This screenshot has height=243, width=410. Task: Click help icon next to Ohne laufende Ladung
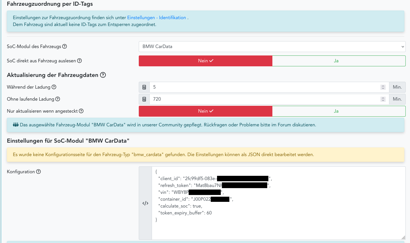click(x=58, y=99)
